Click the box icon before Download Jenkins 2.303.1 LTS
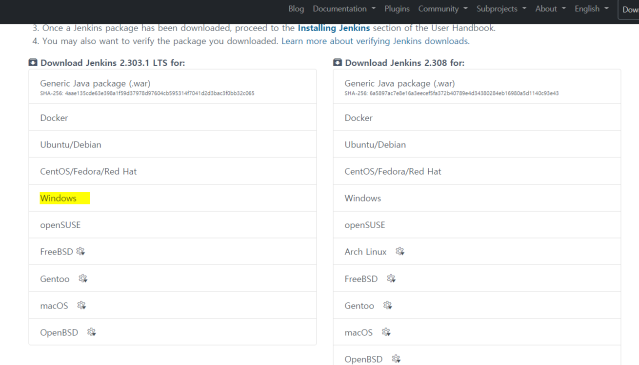 coord(33,62)
